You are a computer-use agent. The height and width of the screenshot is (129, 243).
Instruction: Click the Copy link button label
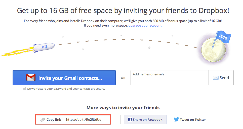(x=54, y=119)
